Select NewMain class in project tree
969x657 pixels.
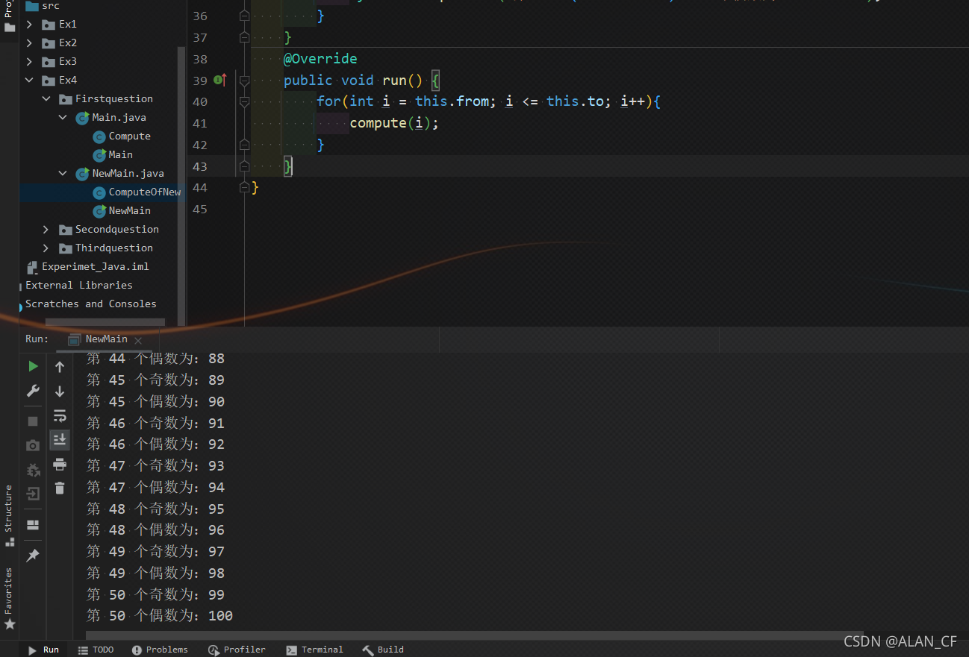click(x=130, y=211)
